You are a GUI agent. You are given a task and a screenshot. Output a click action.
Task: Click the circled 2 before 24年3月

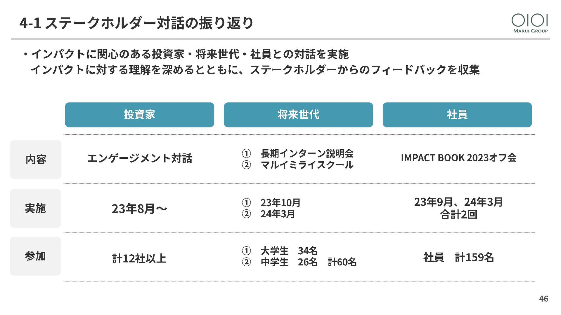[246, 214]
